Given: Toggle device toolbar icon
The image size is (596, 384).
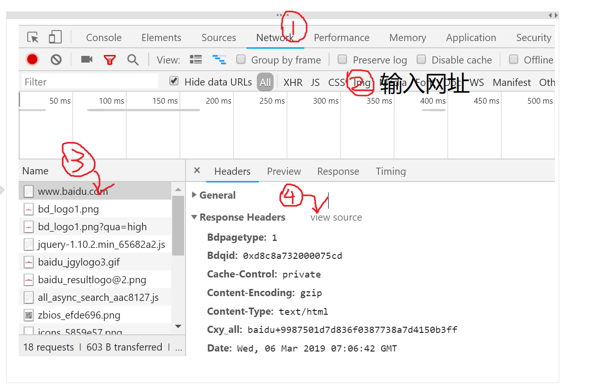Looking at the screenshot, I should tap(55, 37).
